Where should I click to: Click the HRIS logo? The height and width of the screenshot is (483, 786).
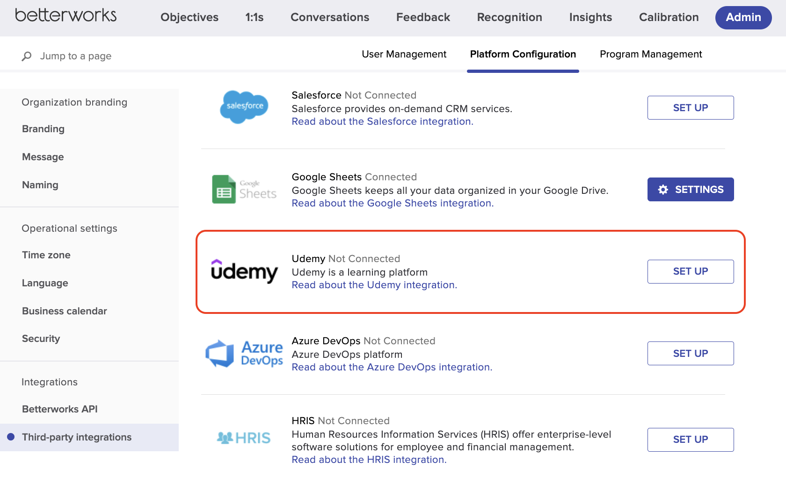click(244, 438)
